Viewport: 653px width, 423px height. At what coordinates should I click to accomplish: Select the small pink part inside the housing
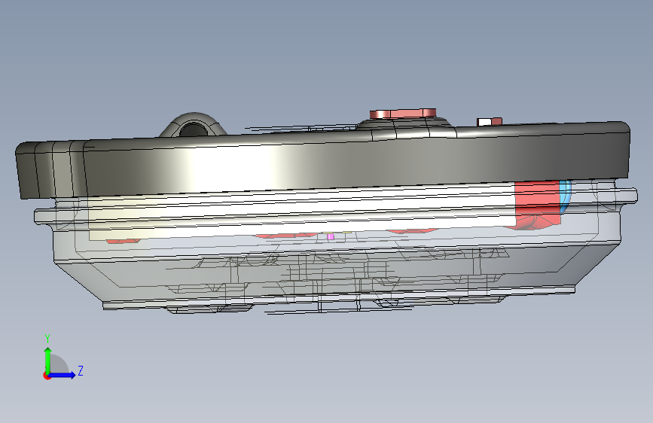click(331, 236)
